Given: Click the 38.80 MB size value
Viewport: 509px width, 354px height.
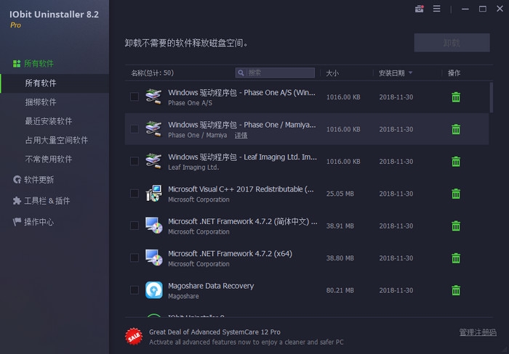Looking at the screenshot, I should point(340,258).
